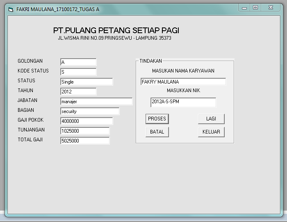This screenshot has height=222, width=287.
Task: Click the TUNJANGAN field 1025000
Action: tap(85, 131)
